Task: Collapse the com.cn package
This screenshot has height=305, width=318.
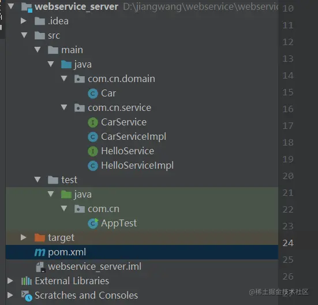Action: click(64, 209)
